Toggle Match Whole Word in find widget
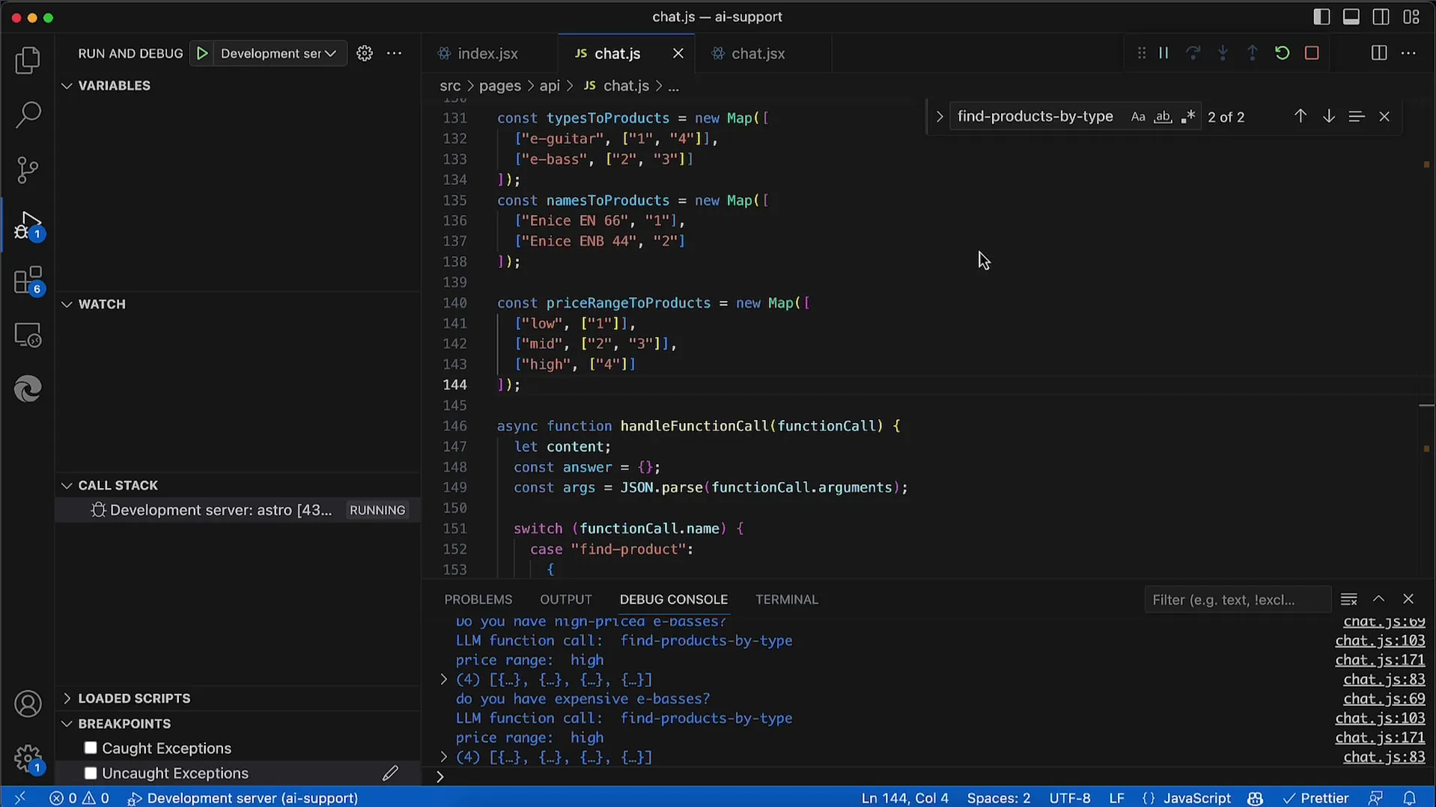 [1163, 117]
